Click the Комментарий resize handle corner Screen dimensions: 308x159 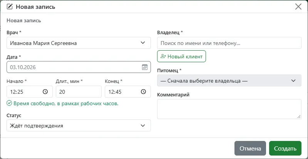coord(299,116)
